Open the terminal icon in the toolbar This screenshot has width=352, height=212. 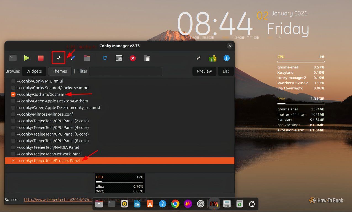point(12,58)
